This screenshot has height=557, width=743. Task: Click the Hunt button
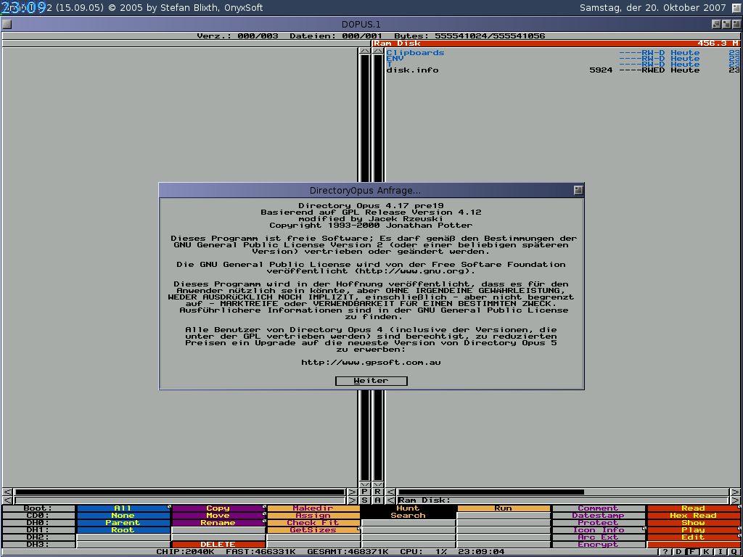(408, 508)
